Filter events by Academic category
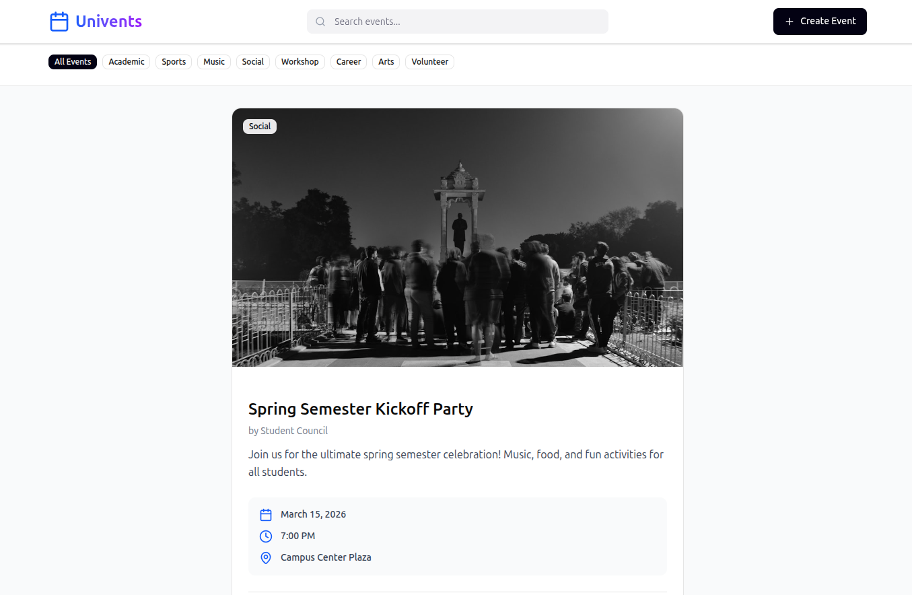Image resolution: width=912 pixels, height=595 pixels. click(127, 62)
